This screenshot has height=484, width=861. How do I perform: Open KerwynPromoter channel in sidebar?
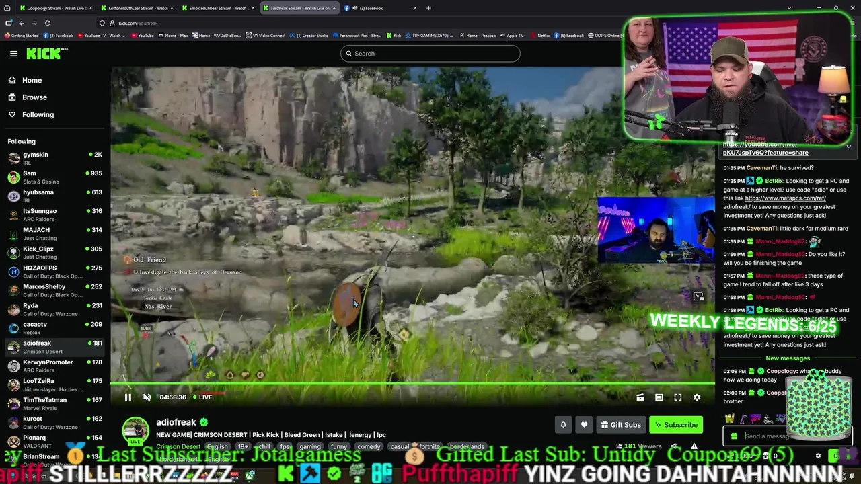[x=55, y=366]
